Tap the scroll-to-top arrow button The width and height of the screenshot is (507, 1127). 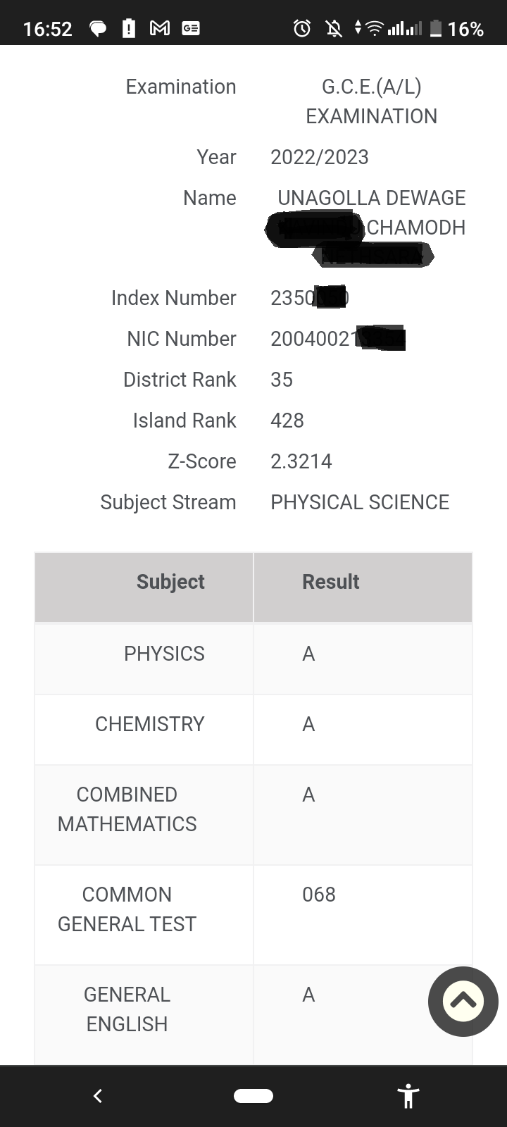(x=463, y=1001)
